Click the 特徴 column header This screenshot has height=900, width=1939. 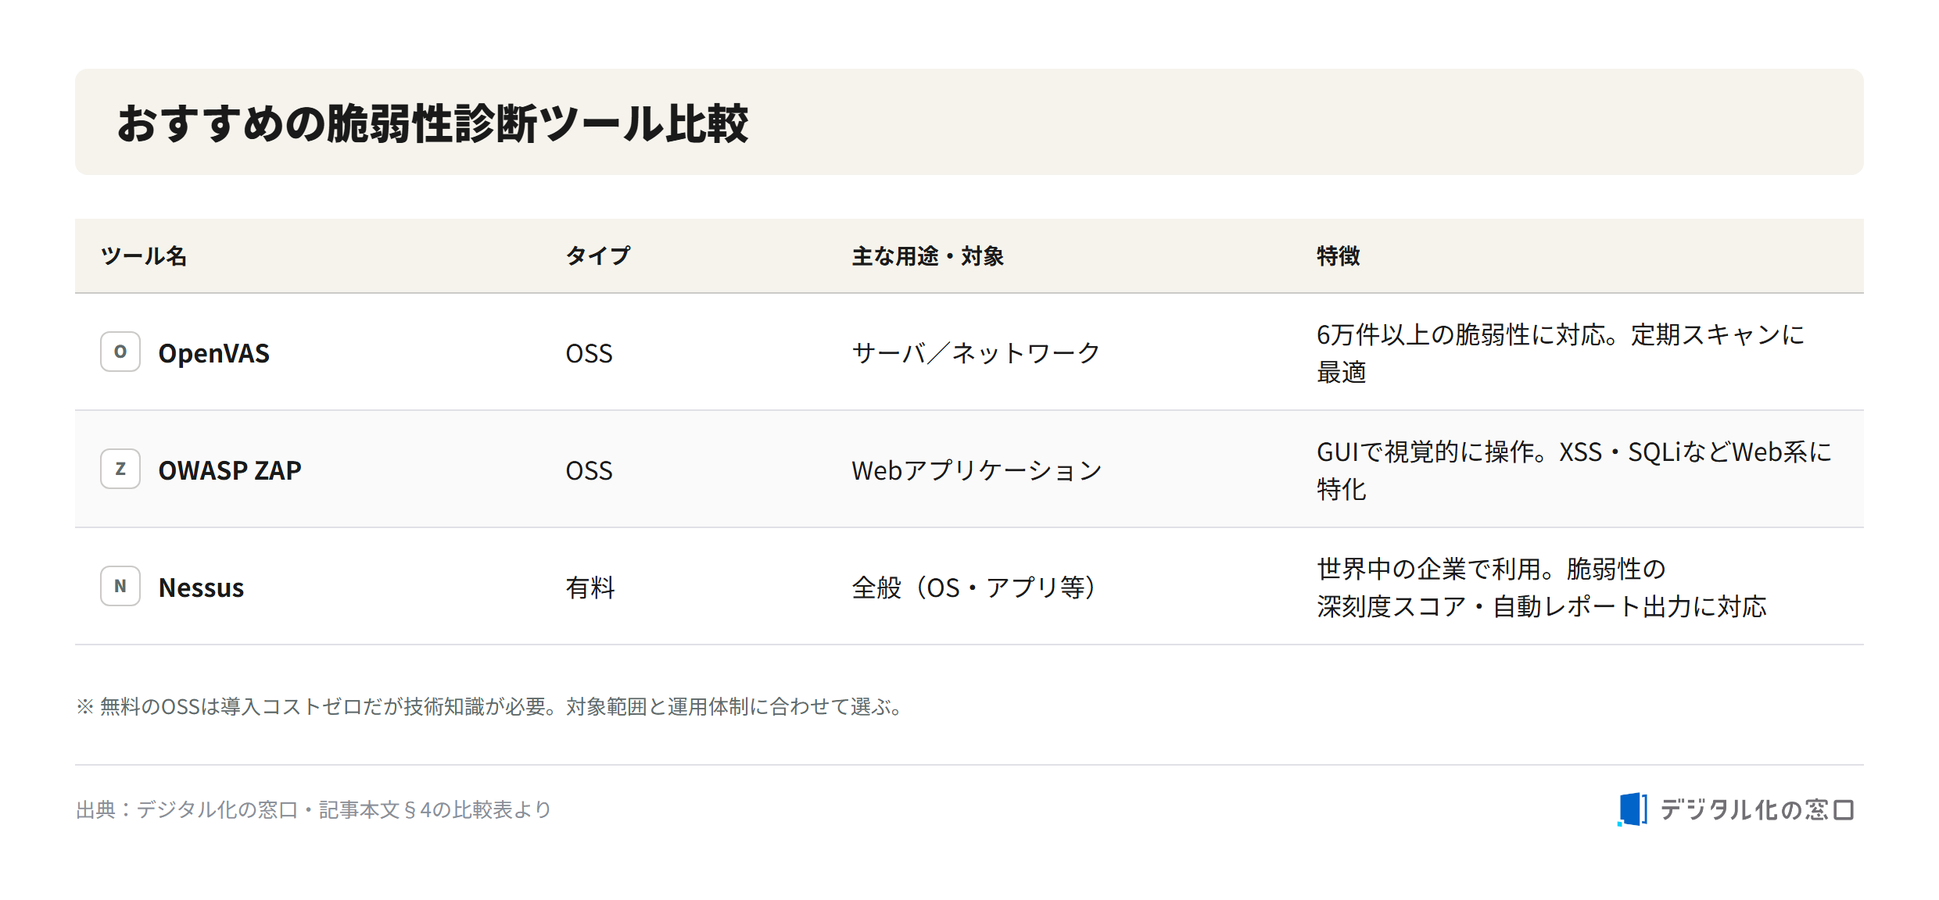[x=1339, y=256]
